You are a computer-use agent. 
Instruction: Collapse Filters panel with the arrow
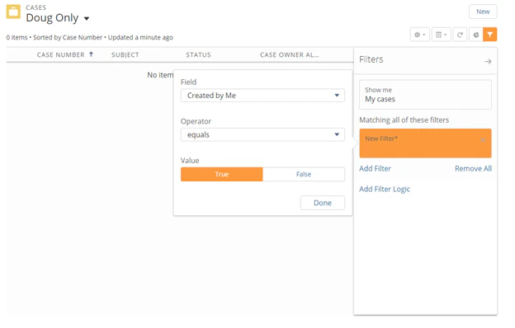(488, 61)
